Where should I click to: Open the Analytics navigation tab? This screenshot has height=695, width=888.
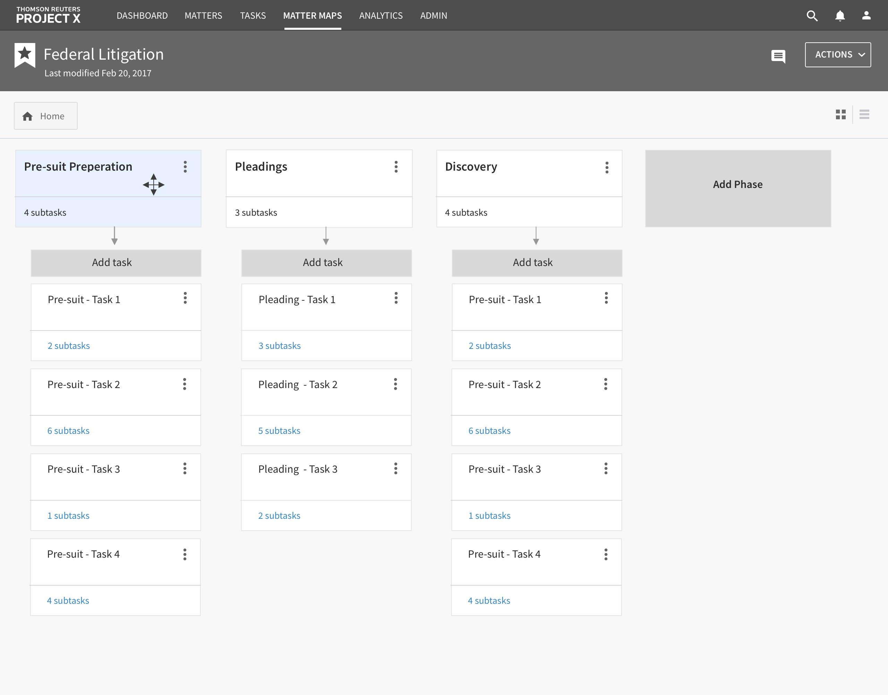(381, 16)
